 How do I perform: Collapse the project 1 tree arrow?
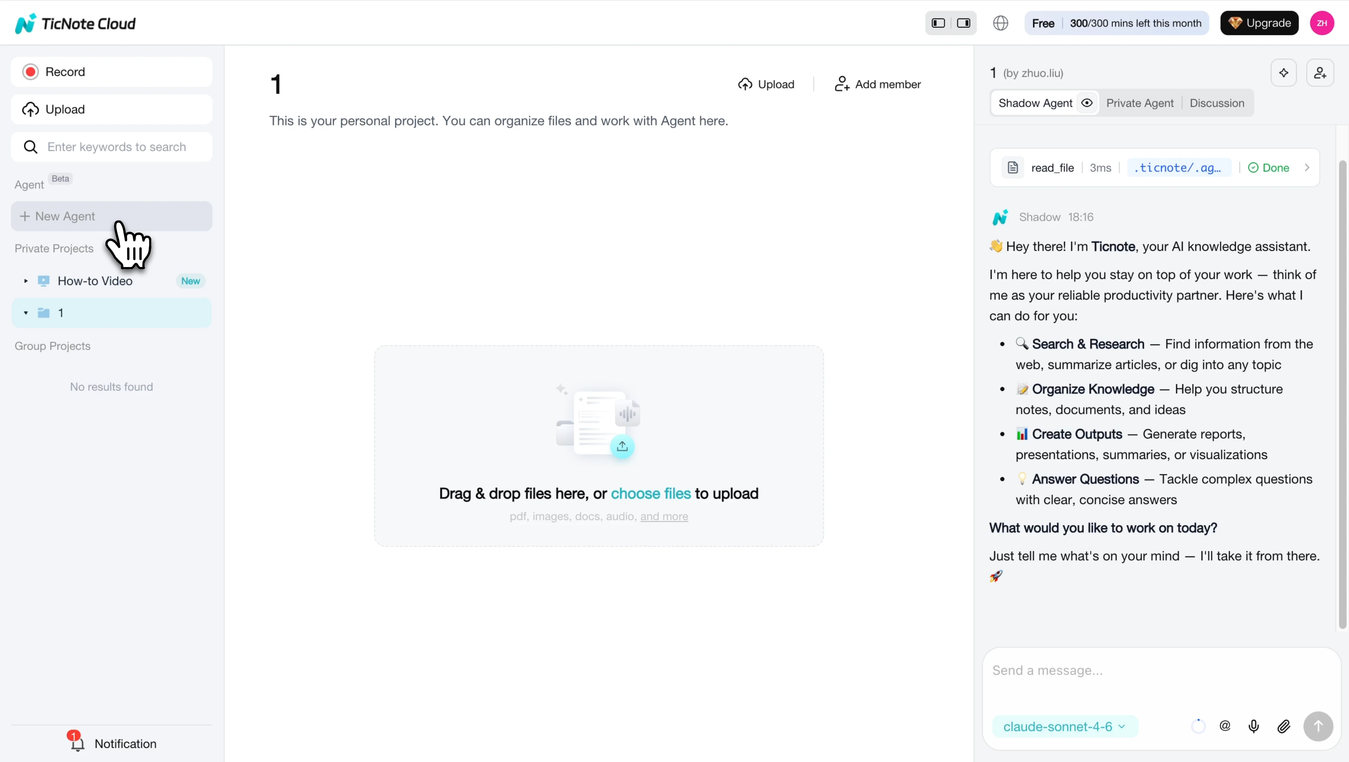[26, 313]
